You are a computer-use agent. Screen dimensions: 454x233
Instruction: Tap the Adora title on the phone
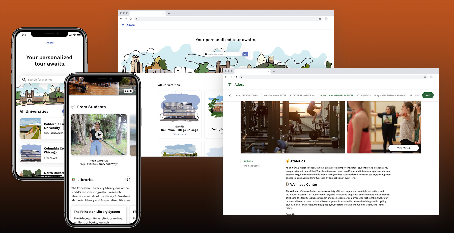click(x=50, y=43)
